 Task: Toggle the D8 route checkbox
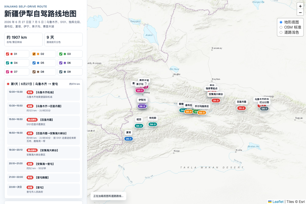34,72
